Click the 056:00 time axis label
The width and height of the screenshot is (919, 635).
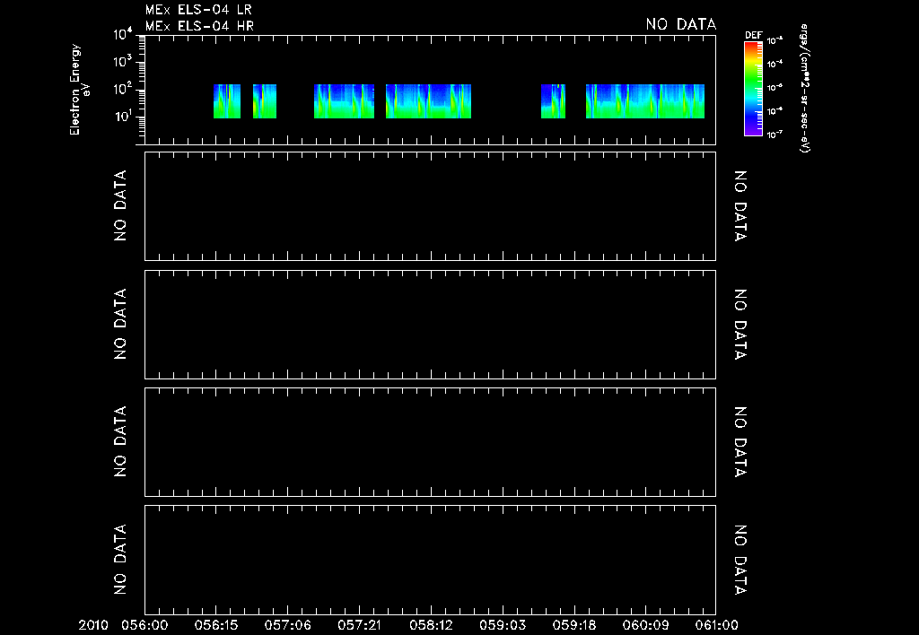pos(144,625)
